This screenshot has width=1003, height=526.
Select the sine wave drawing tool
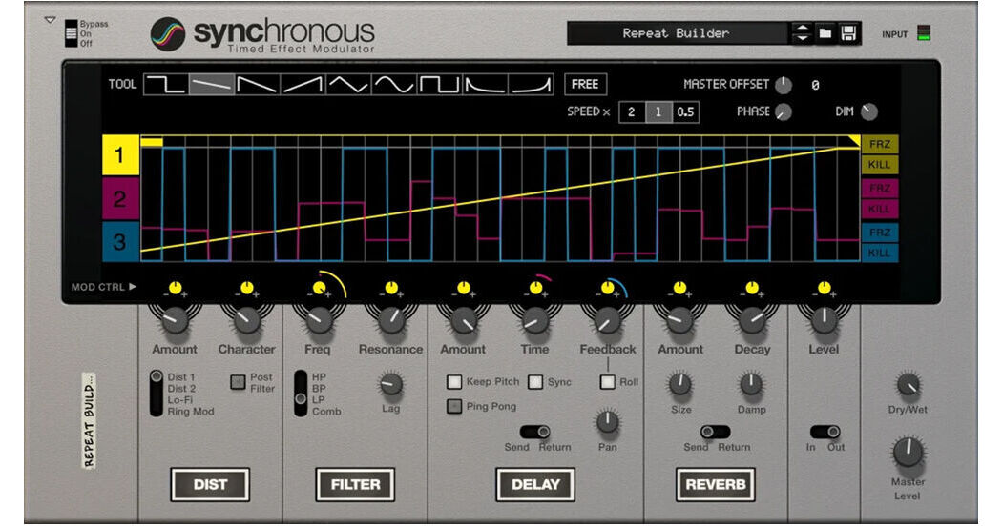(x=394, y=84)
